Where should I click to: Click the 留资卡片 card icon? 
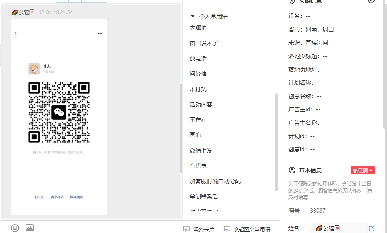pyautogui.click(x=187, y=229)
